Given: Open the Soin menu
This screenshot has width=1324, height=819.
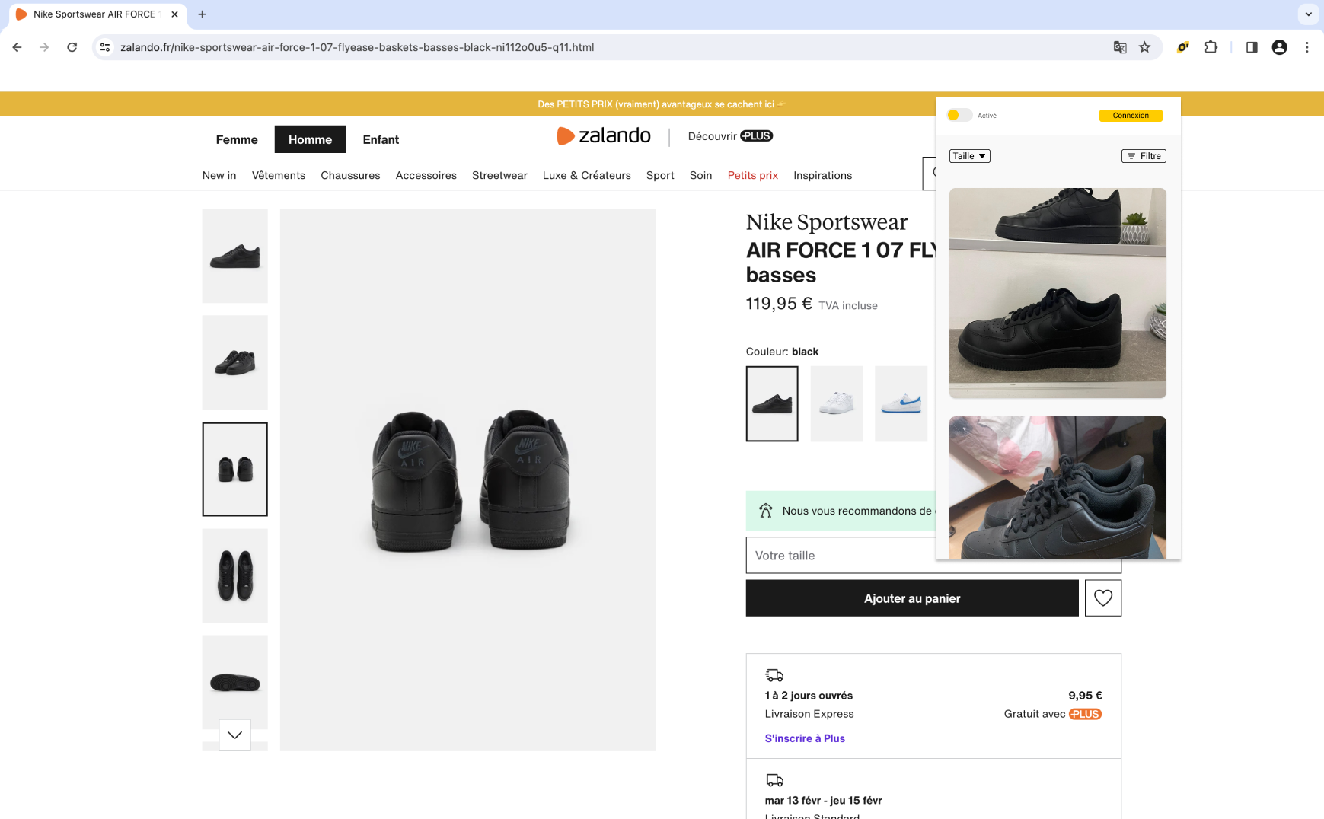Looking at the screenshot, I should coord(700,175).
